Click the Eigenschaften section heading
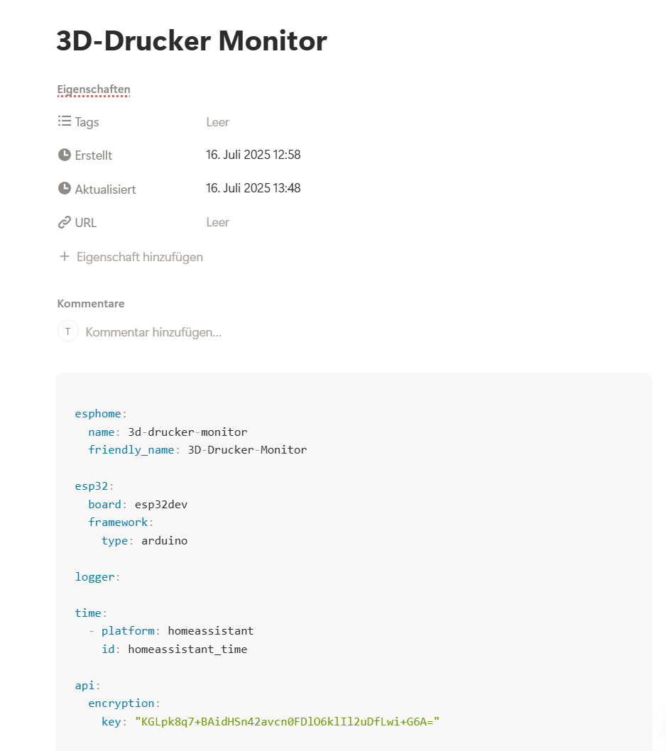This screenshot has width=666, height=751. (94, 89)
